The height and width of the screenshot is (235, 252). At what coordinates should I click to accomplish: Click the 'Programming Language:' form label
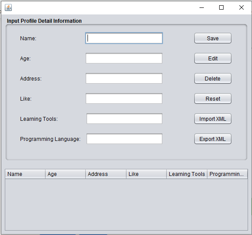coord(50,139)
